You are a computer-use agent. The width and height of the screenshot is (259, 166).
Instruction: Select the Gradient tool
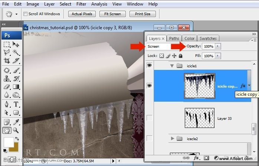(16, 87)
